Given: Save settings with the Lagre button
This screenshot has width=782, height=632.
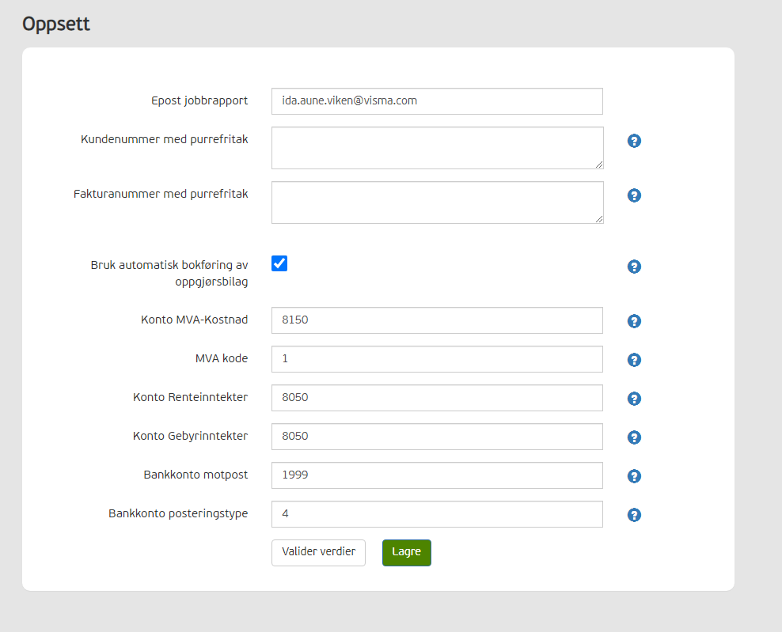Looking at the screenshot, I should click(407, 552).
